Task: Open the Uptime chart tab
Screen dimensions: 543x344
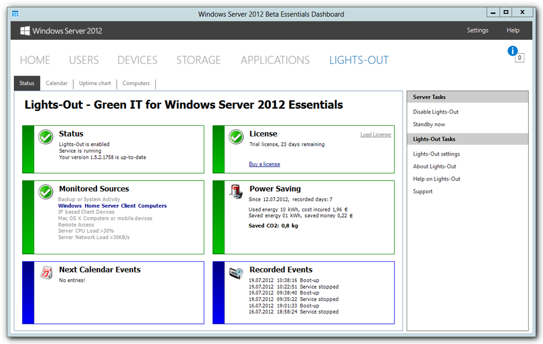Action: (95, 83)
